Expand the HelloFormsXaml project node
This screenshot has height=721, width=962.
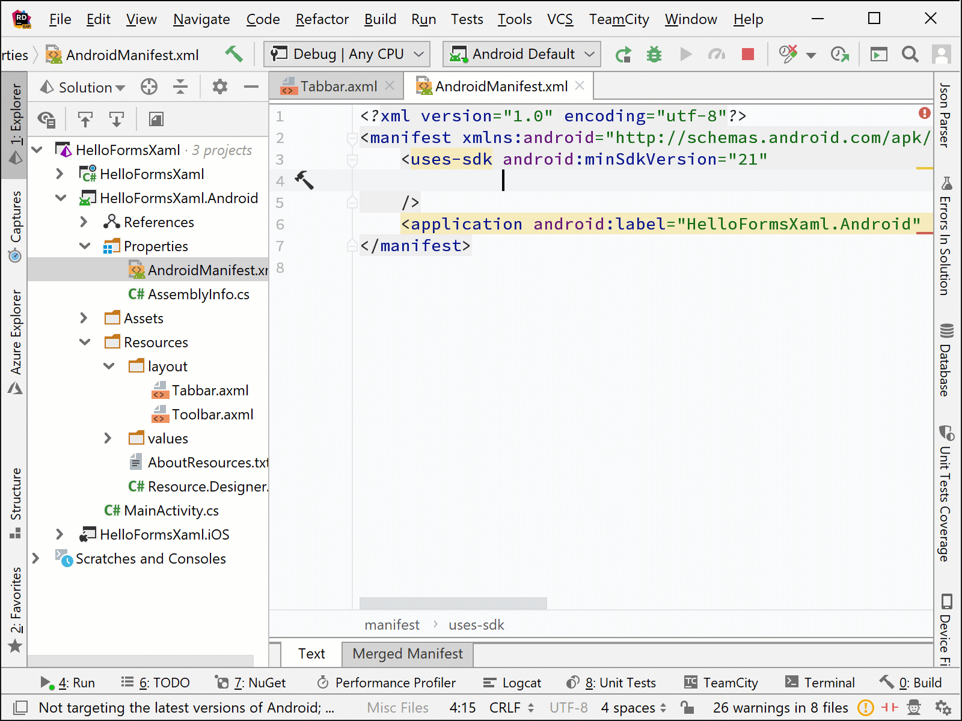(x=60, y=174)
